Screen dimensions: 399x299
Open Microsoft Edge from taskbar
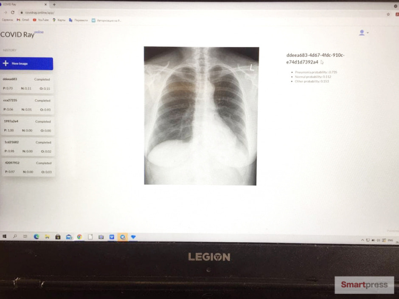click(37, 237)
